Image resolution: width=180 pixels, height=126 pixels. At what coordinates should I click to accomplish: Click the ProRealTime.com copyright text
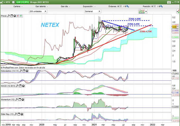pos(10,68)
